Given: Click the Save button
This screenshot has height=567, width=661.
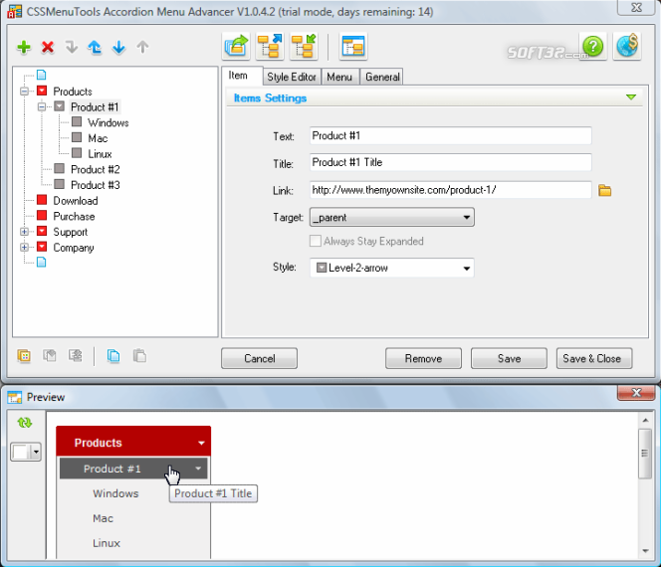Looking at the screenshot, I should coord(509,358).
